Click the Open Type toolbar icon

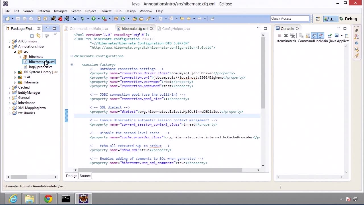coord(135,19)
